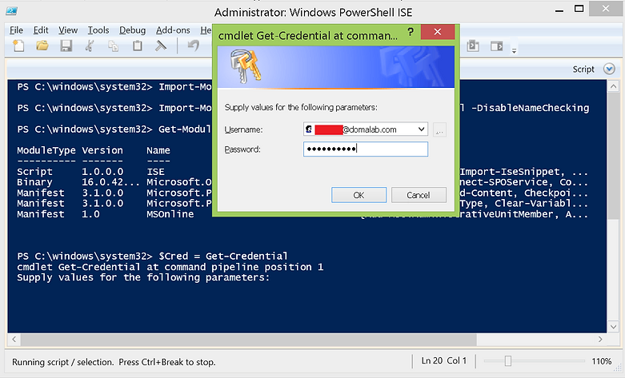Click the Undo arrow toolbar icon
This screenshot has height=378, width=625.
(194, 46)
